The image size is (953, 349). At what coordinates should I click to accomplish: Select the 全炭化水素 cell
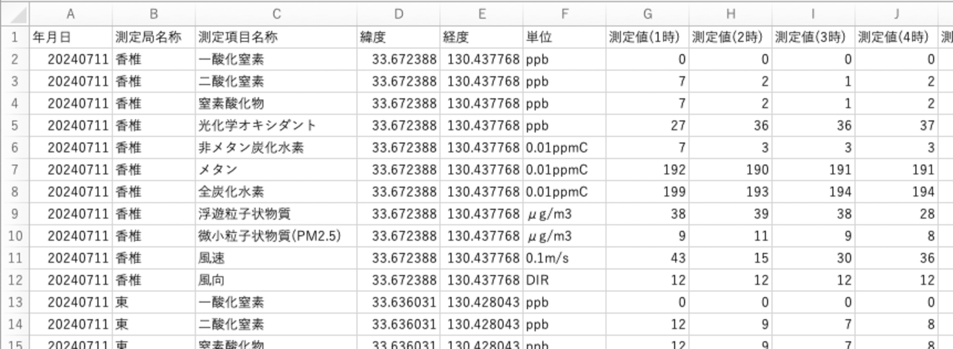pyautogui.click(x=276, y=192)
